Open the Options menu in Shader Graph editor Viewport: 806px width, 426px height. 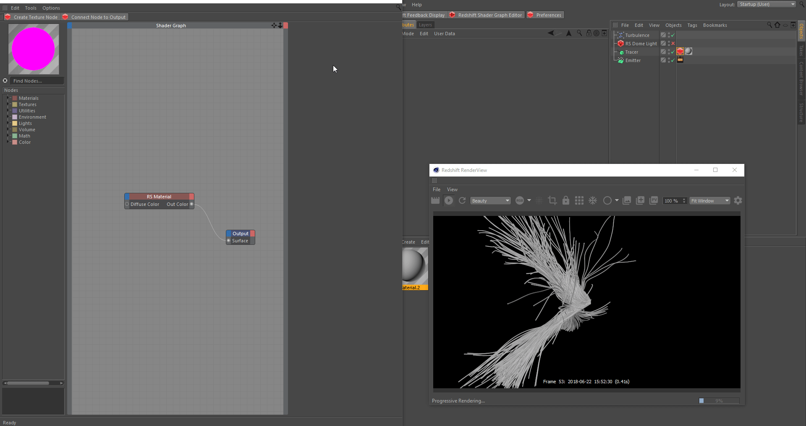[x=51, y=8]
